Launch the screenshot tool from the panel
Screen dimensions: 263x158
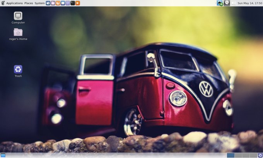48,3
